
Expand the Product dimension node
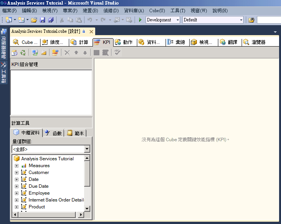click(16, 207)
